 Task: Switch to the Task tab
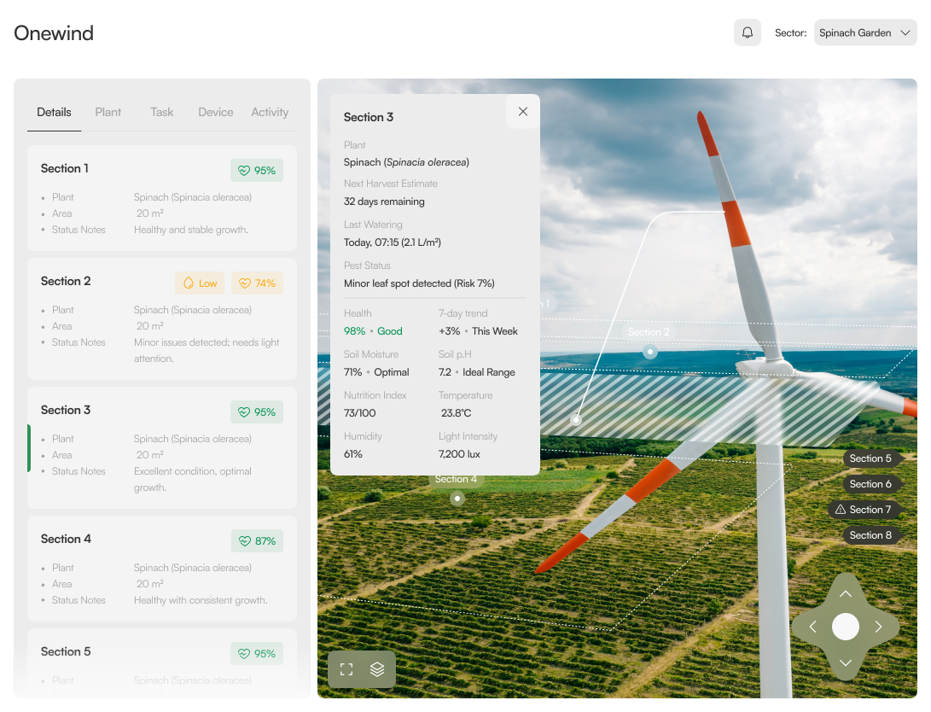[x=161, y=112]
